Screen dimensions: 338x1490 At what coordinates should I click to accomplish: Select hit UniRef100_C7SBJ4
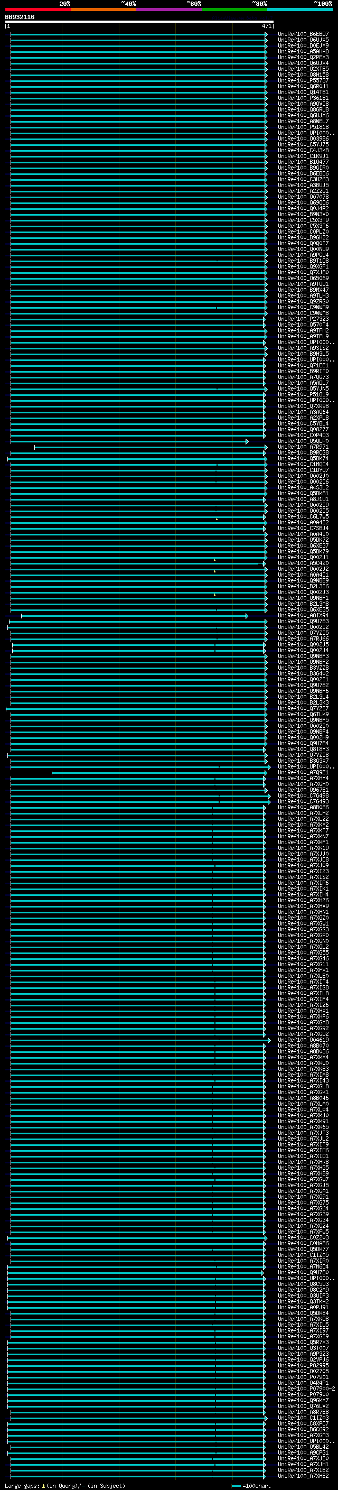[x=303, y=528]
